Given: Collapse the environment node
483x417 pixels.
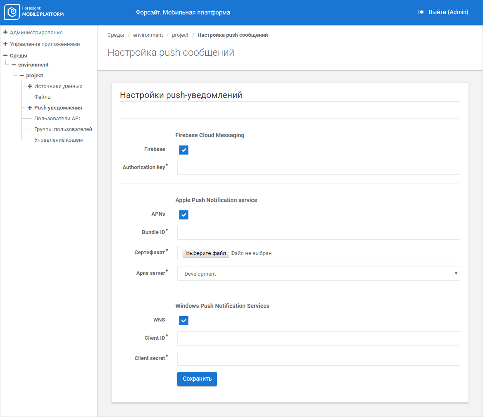Looking at the screenshot, I should coord(14,65).
